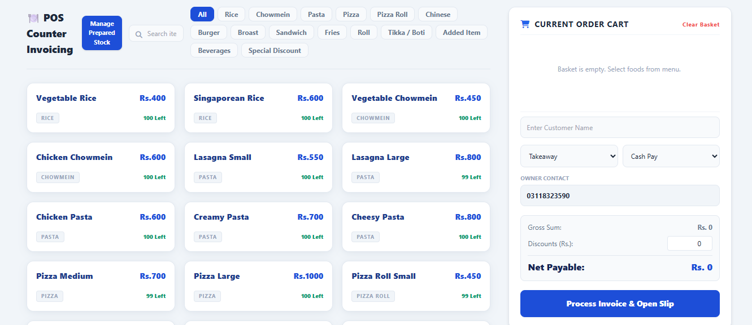Show Added Item category

[462, 32]
